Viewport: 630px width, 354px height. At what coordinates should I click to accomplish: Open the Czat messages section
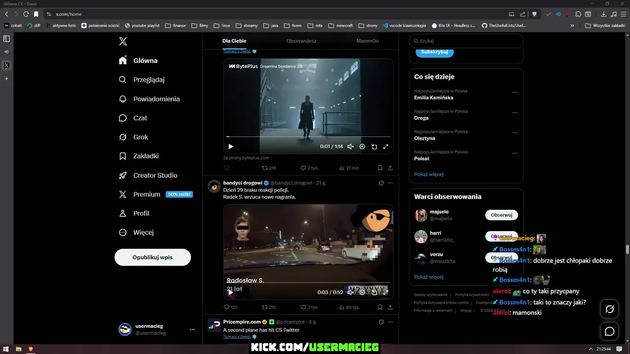[x=133, y=118]
